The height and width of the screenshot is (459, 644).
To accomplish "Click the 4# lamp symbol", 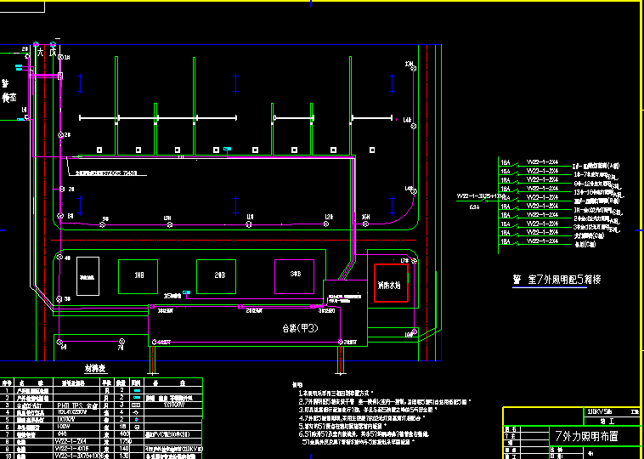I will (59, 258).
